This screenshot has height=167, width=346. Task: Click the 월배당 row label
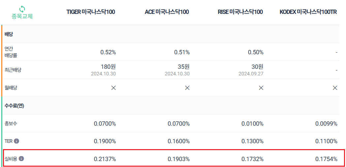click(11, 88)
